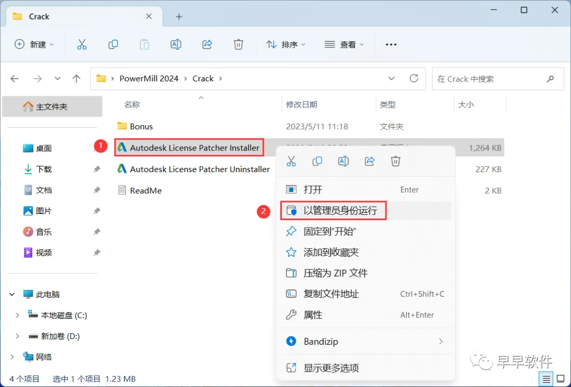Add a new tab with the plus button
The image size is (571, 387).
[x=179, y=16]
